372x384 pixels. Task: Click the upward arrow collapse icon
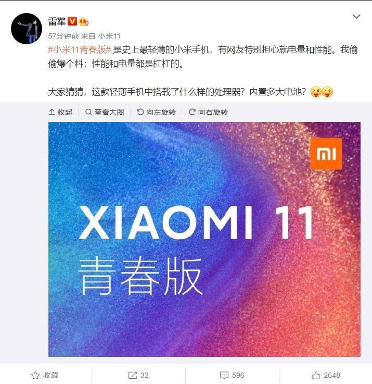[x=52, y=112]
